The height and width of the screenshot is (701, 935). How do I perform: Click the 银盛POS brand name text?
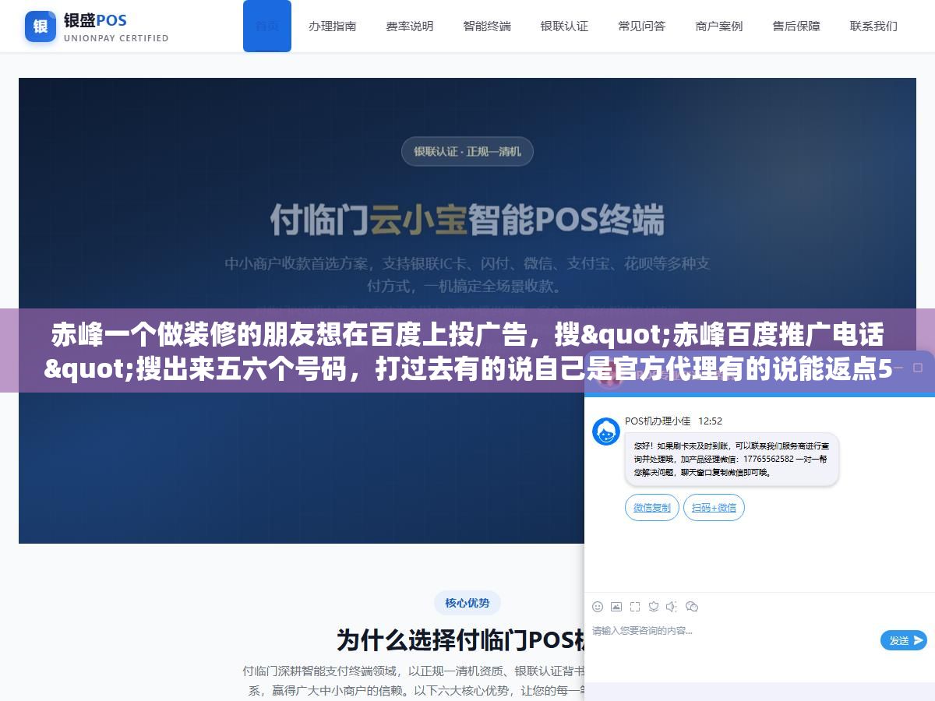[95, 19]
